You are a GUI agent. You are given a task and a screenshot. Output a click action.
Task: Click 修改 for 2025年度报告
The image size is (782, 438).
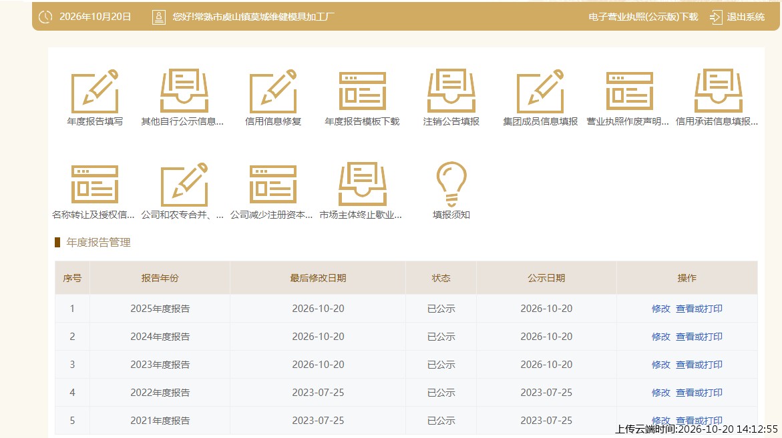tap(661, 309)
